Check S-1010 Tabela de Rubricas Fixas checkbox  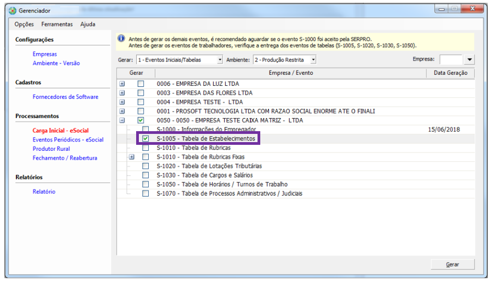point(145,157)
